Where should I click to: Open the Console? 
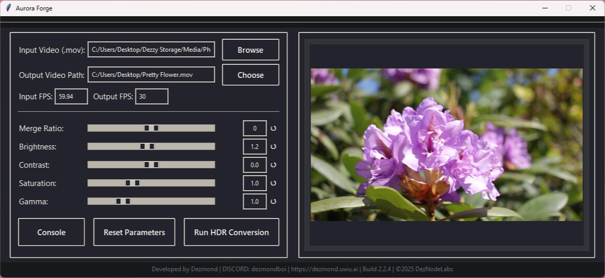[51, 232]
